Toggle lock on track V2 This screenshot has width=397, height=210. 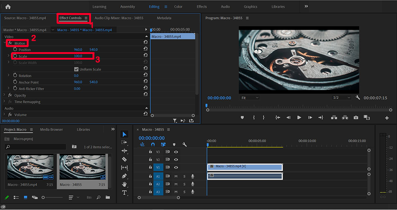point(150,160)
